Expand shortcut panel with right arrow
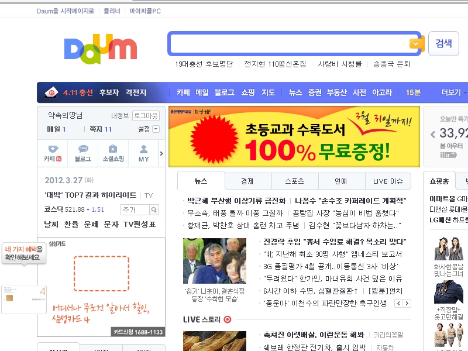Screen dimensions: 468x351 [161, 153]
